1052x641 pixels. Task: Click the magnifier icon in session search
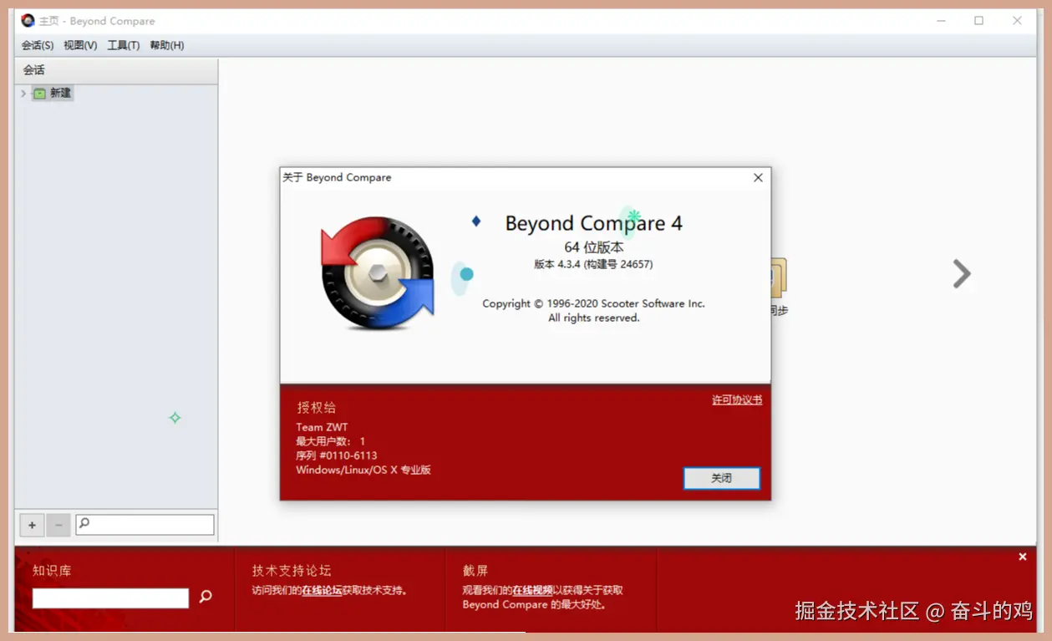[x=84, y=524]
